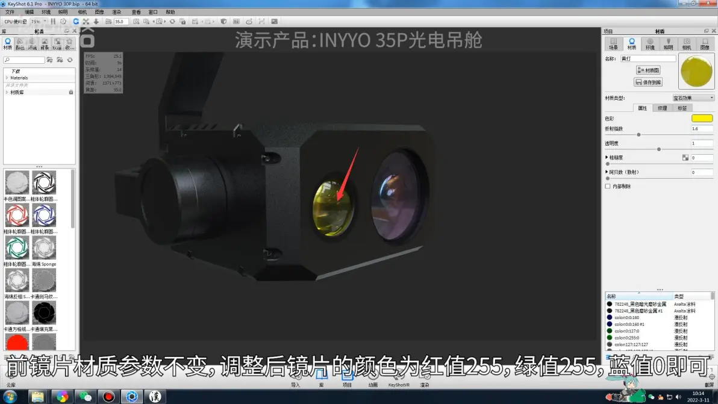
Task: Click the crossed-arrows icon in the toolbar
Action: 86,22
